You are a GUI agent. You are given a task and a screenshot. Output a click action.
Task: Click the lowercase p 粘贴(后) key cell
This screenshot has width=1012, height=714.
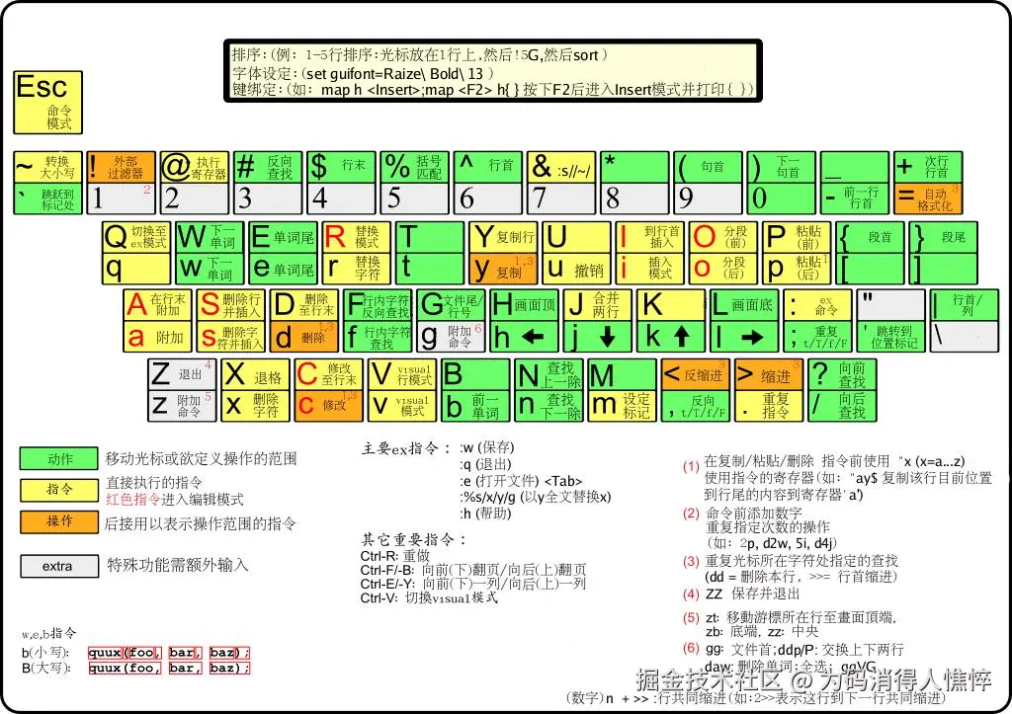click(797, 269)
